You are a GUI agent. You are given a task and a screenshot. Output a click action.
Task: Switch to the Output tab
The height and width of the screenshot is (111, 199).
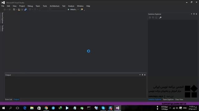[x=16, y=99]
